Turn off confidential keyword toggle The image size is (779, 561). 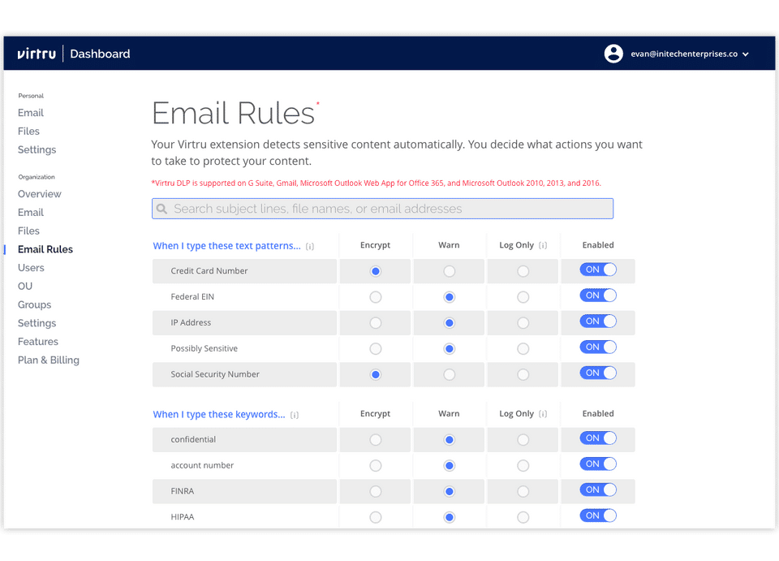598,438
